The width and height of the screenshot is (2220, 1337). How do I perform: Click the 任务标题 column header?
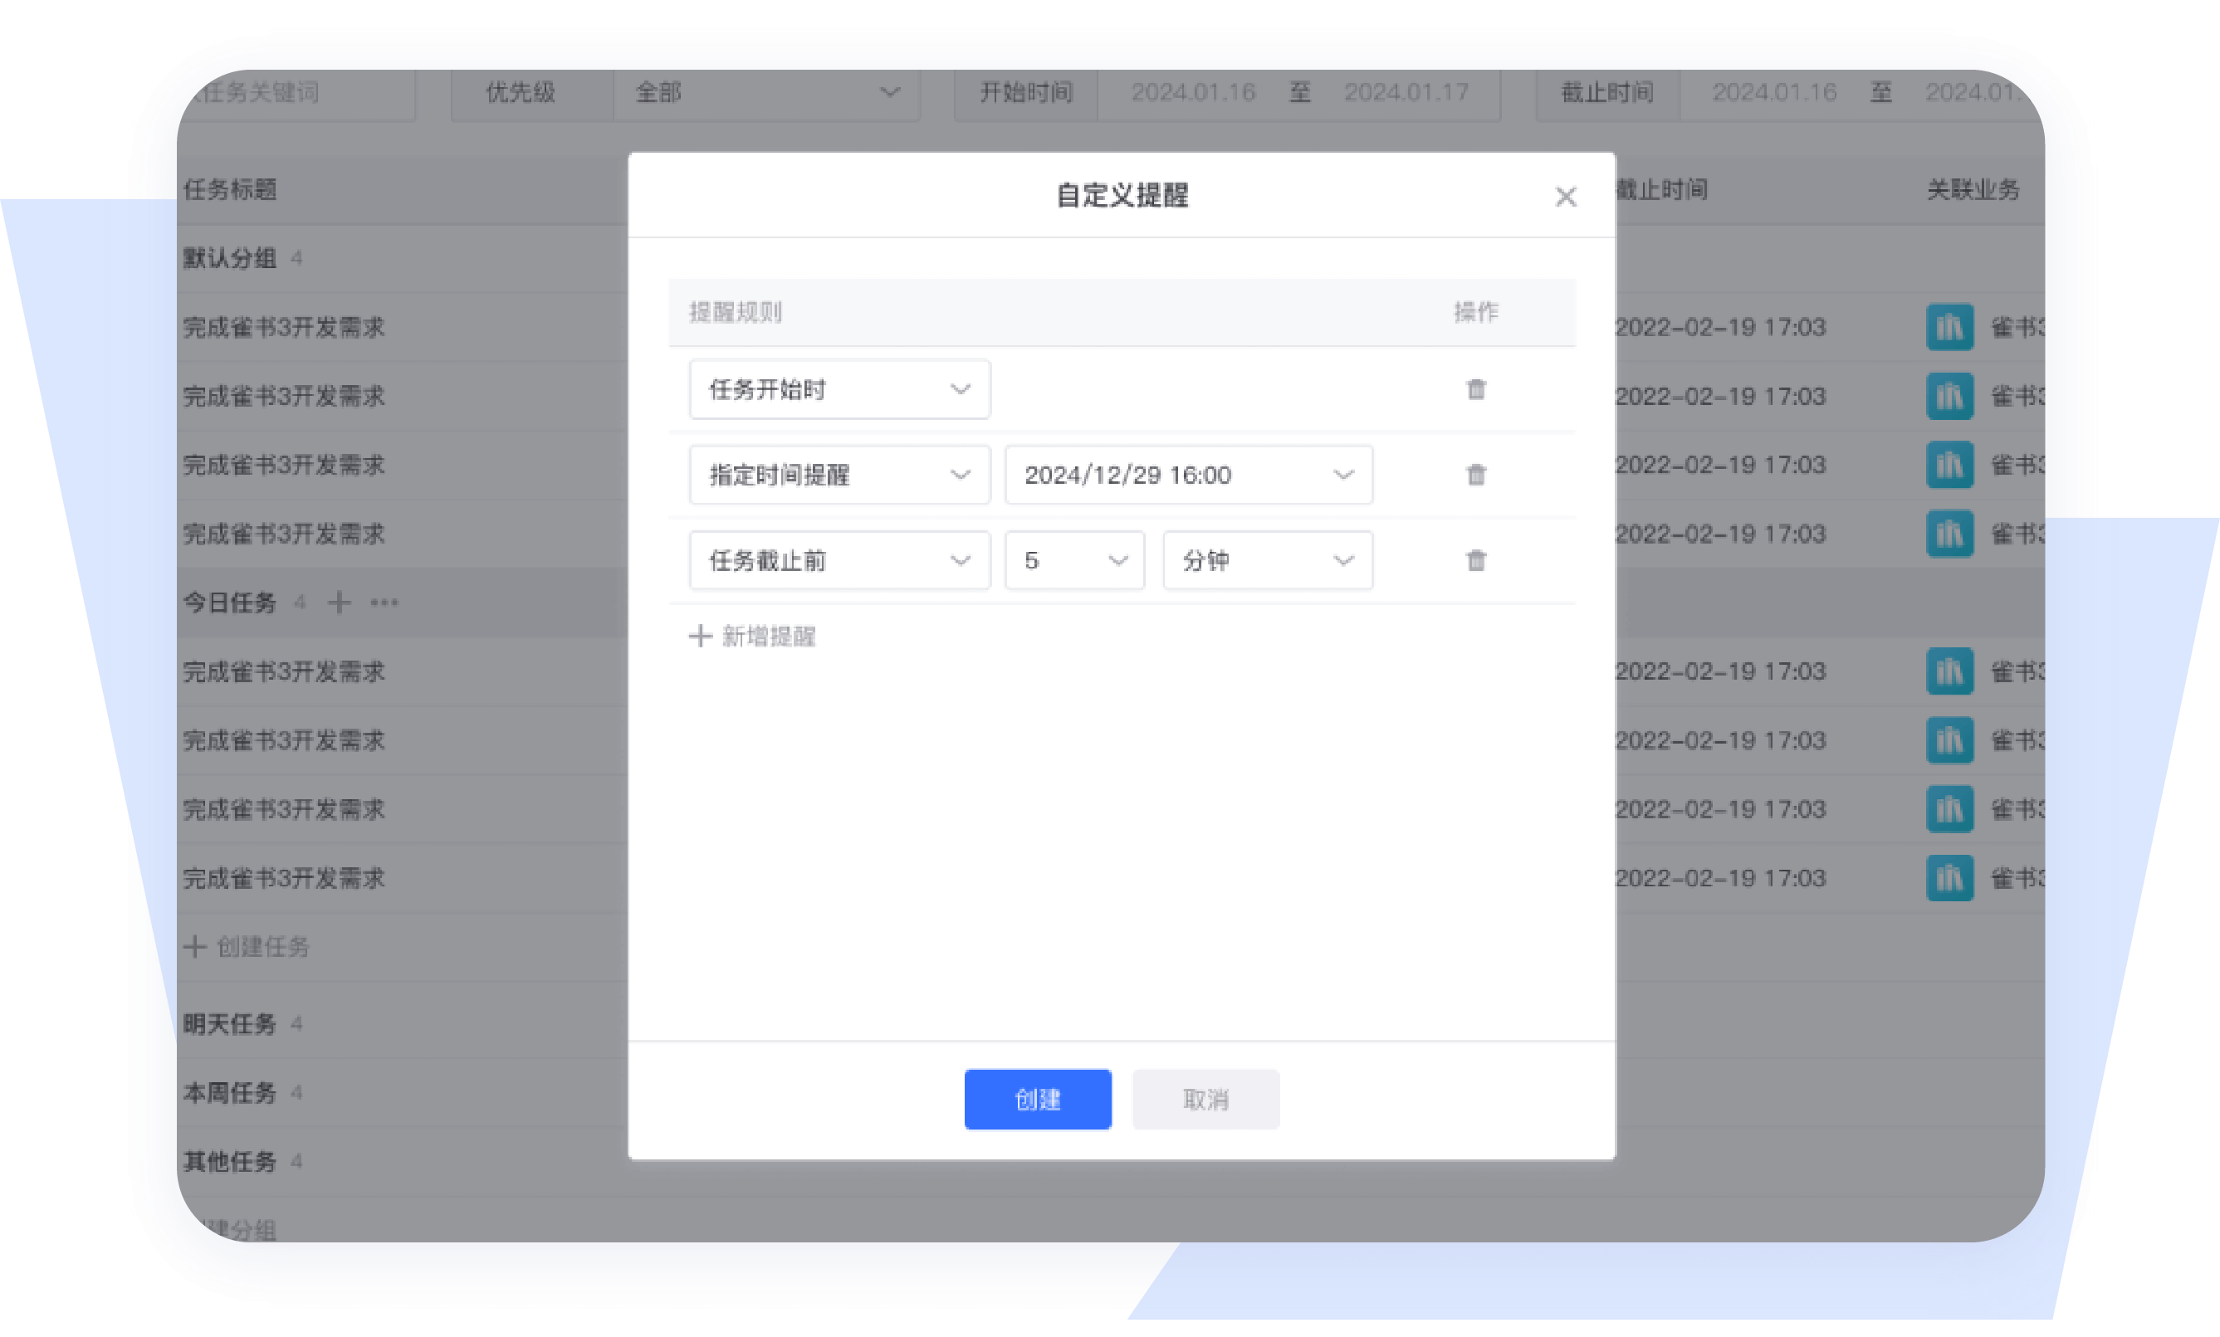point(230,189)
